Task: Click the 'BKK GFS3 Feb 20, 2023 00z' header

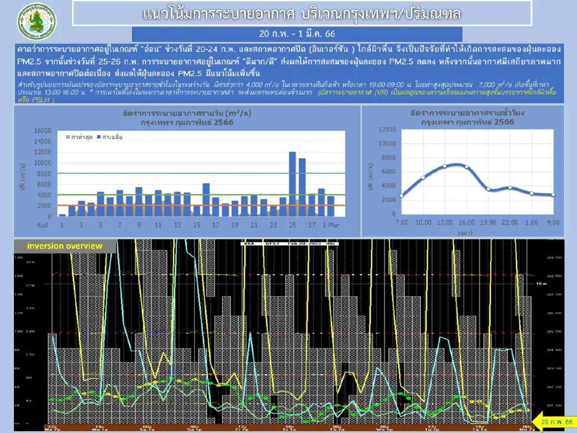Action: 289,243
